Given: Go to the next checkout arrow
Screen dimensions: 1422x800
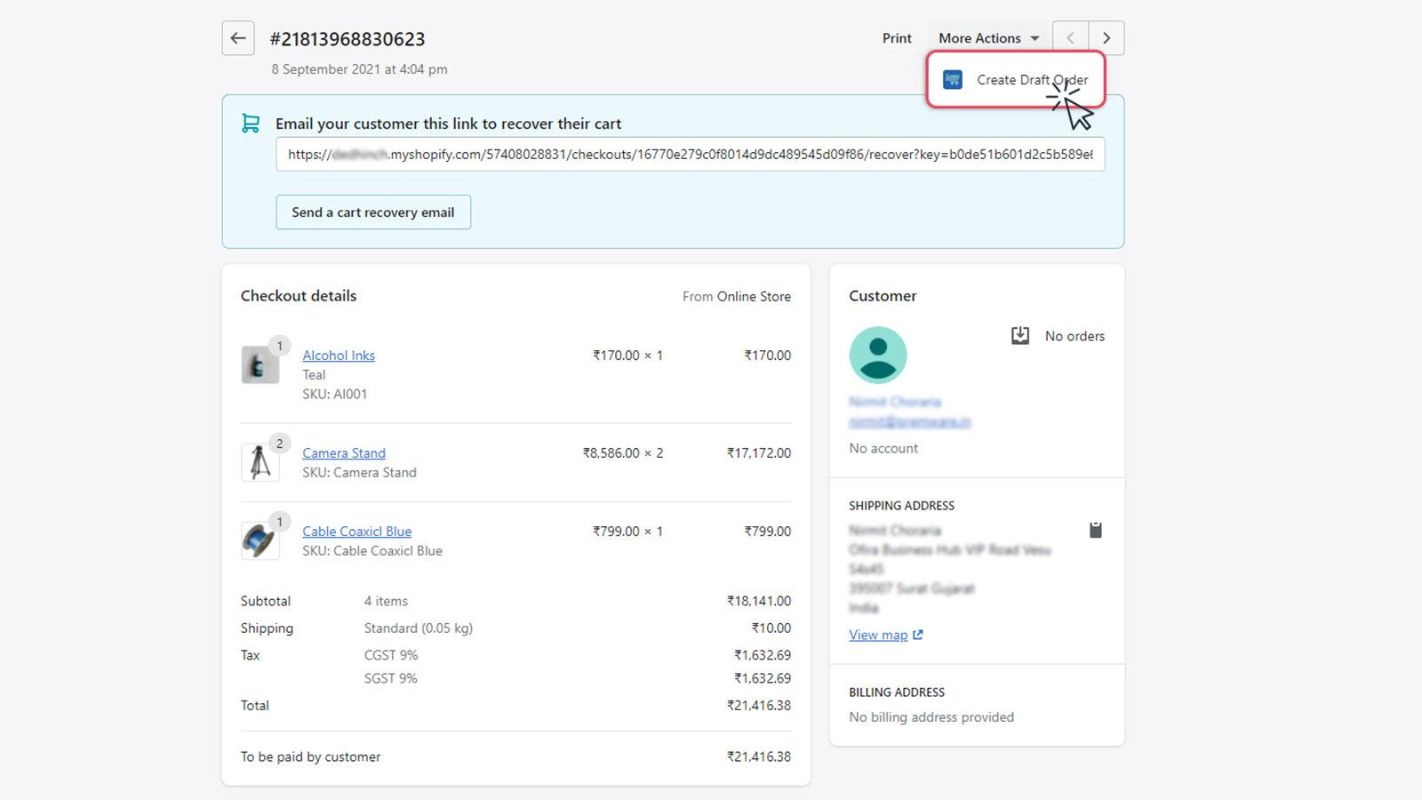Looking at the screenshot, I should tap(1106, 38).
